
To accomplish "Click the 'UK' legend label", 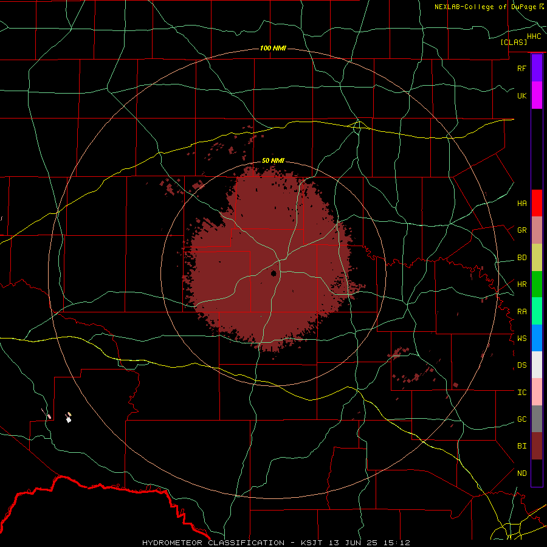I will [521, 95].
